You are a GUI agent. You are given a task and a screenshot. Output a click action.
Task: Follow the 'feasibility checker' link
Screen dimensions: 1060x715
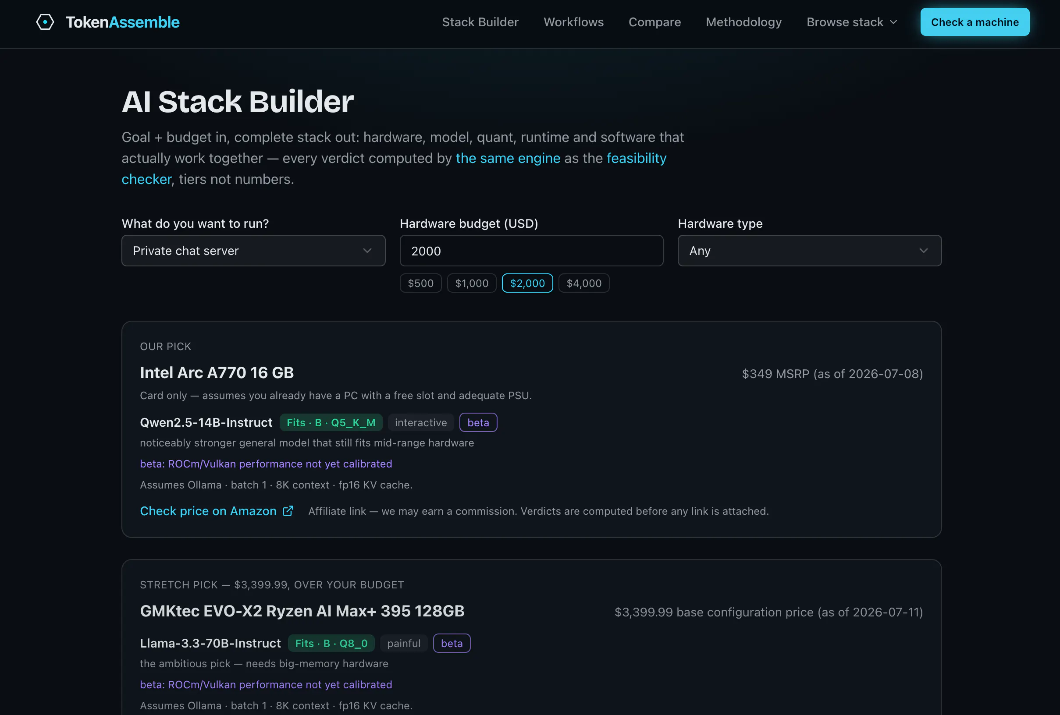point(636,158)
